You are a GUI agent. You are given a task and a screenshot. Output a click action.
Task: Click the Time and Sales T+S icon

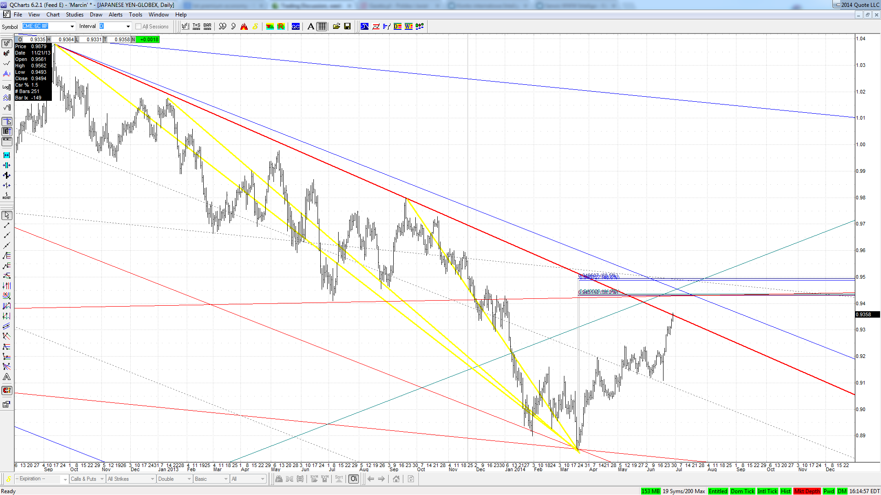click(x=196, y=27)
